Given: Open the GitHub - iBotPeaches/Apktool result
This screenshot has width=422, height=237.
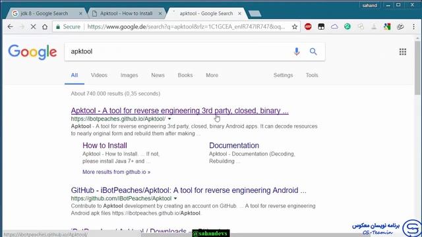Looking at the screenshot, I should click(x=189, y=190).
